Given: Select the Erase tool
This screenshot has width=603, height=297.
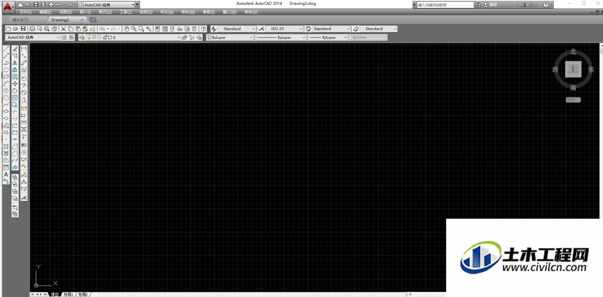Looking at the screenshot, I should [x=15, y=49].
